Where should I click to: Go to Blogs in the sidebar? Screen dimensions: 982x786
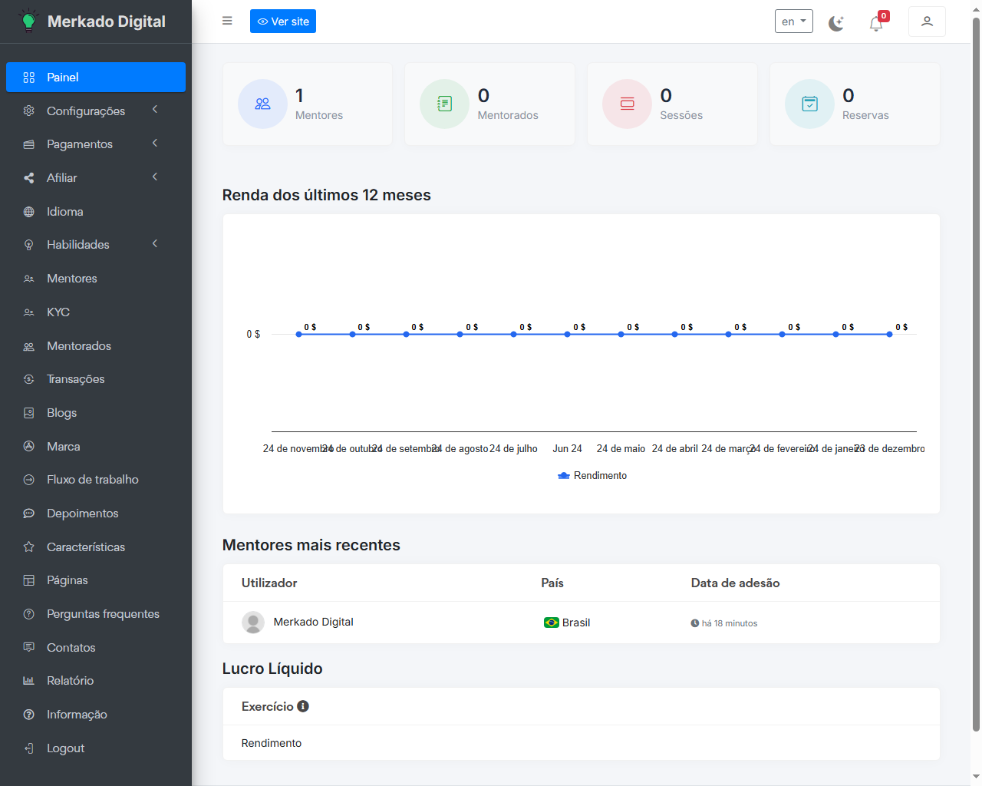pos(61,413)
